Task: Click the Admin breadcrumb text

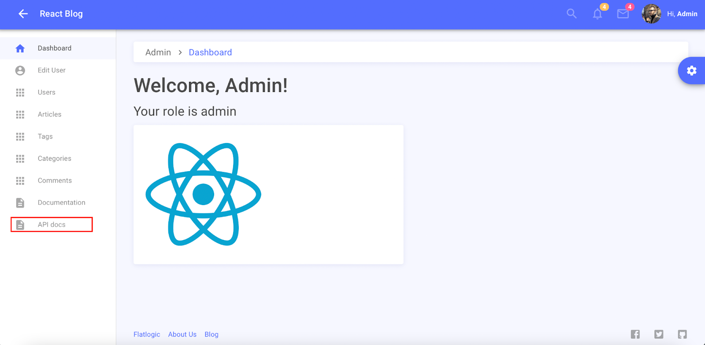Action: click(x=158, y=52)
